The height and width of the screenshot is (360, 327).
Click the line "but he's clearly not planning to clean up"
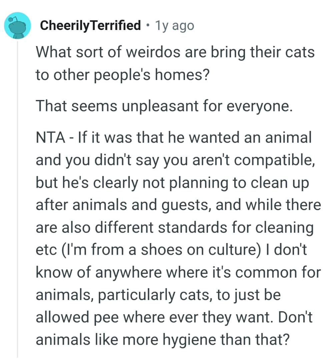(x=172, y=183)
